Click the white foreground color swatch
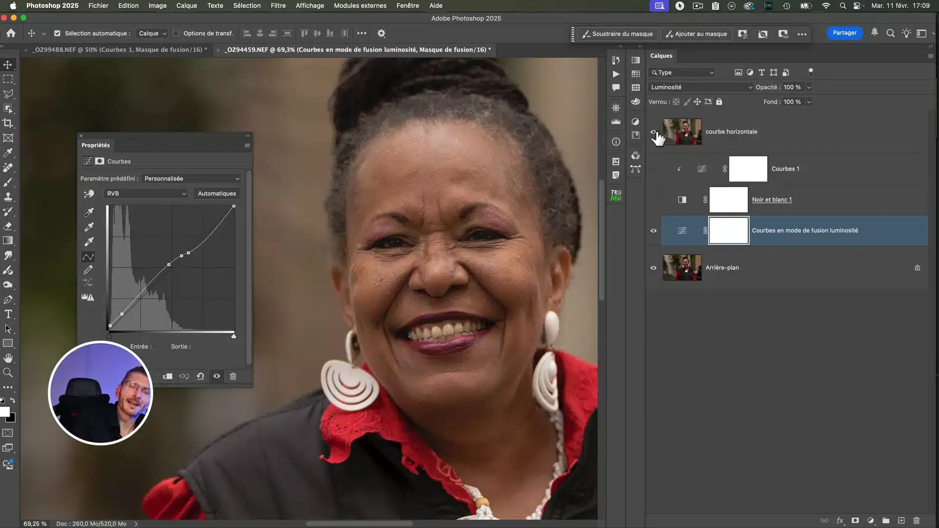The width and height of the screenshot is (939, 528). click(4, 412)
